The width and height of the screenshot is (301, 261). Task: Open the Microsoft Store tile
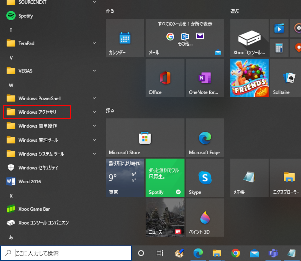[145, 138]
